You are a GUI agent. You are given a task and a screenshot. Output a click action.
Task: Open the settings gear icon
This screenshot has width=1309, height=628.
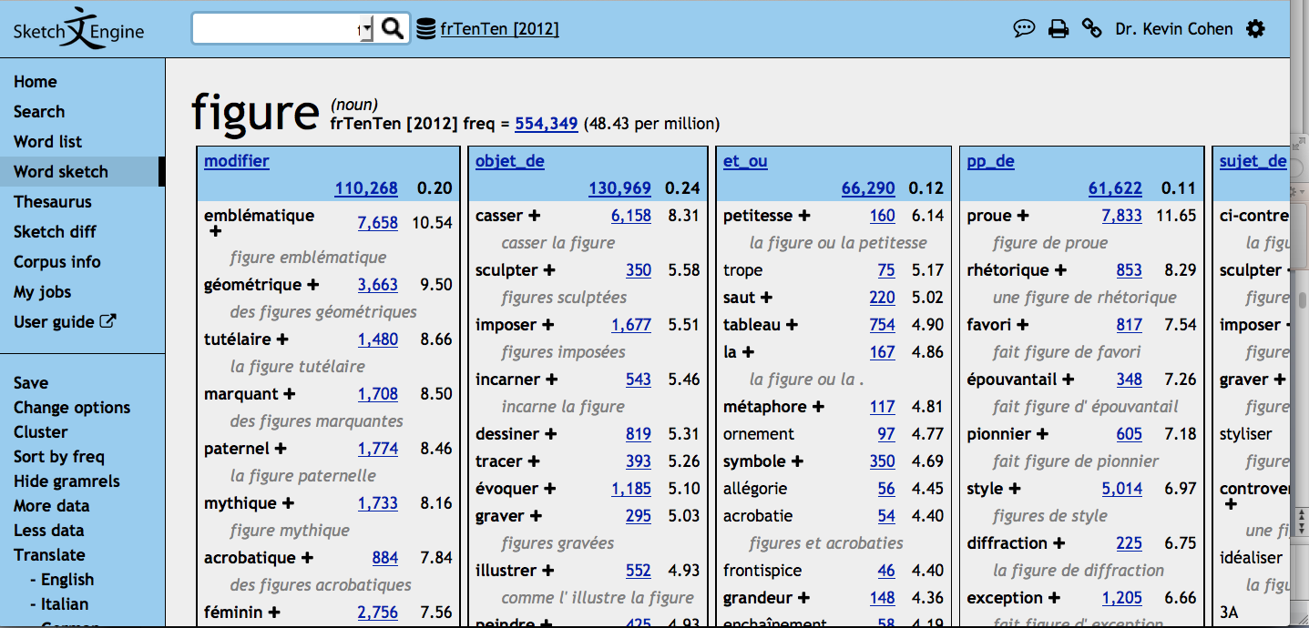(1256, 29)
